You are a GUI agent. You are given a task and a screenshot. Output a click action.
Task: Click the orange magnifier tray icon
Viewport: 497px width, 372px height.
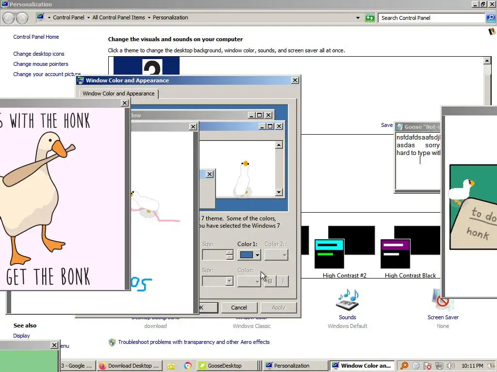(404, 366)
